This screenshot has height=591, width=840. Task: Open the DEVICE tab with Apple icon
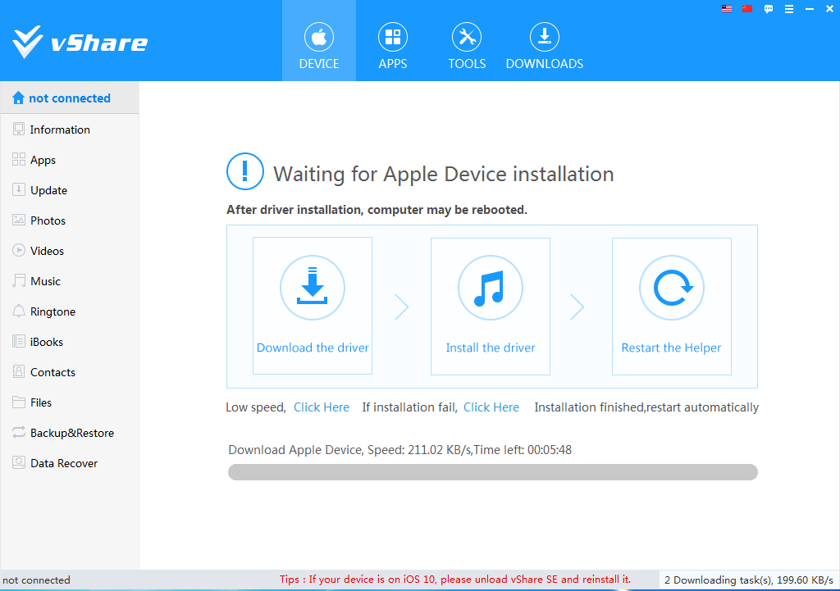click(319, 41)
